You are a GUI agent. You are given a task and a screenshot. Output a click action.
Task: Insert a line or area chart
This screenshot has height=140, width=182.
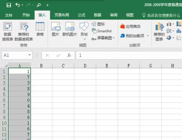click(x=169, y=31)
